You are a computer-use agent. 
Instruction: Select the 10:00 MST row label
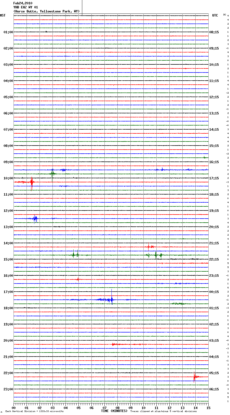coord(8,178)
